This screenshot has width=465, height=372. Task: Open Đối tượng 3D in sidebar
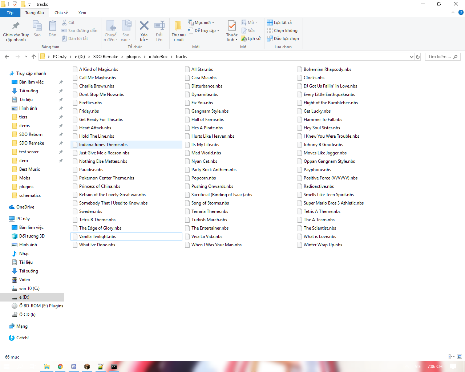point(32,236)
